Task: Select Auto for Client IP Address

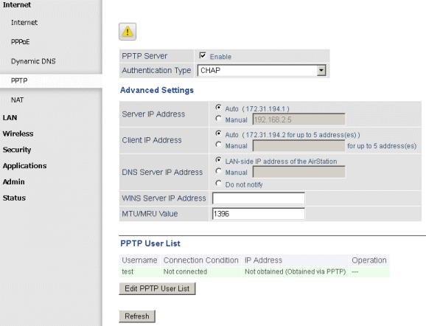Action: coord(218,133)
